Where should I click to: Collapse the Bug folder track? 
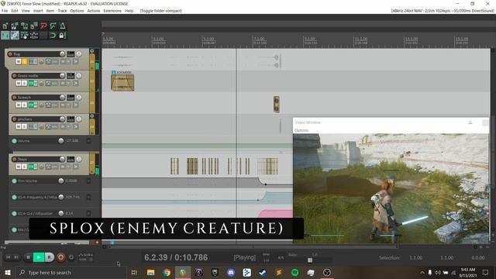[92, 51]
